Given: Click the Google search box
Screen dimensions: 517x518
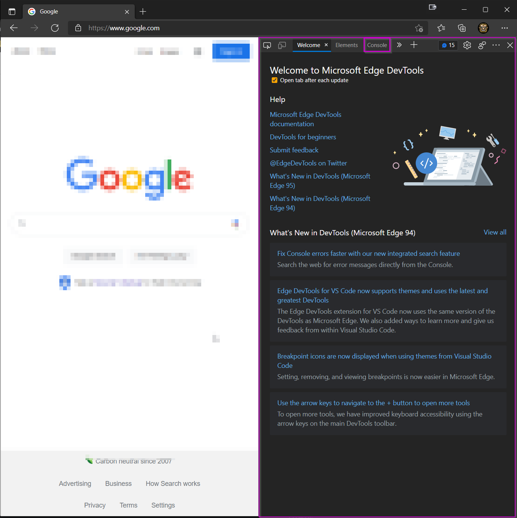Looking at the screenshot, I should click(129, 224).
